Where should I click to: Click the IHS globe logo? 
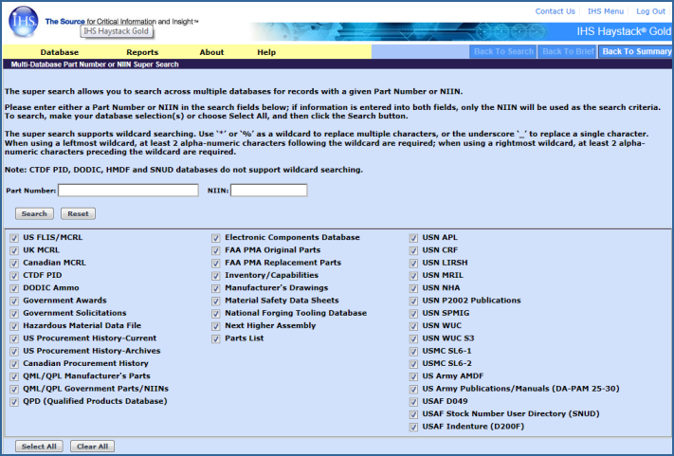coord(23,22)
